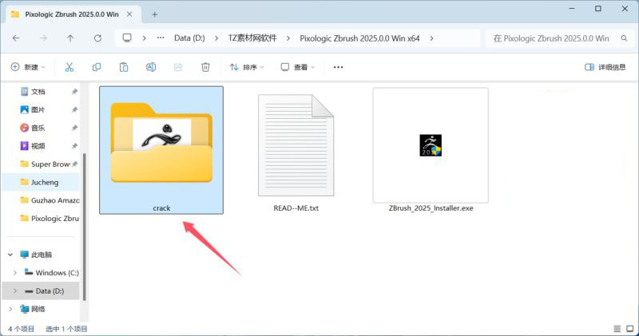
Task: Open 音乐 (Music) in sidebar
Action: [x=38, y=128]
